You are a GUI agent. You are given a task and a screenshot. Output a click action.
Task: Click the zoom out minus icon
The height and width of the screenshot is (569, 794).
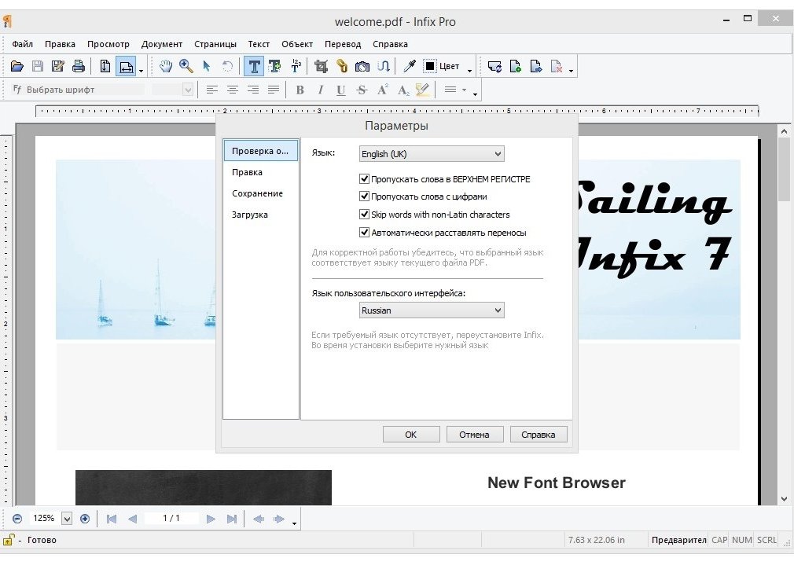pos(17,519)
